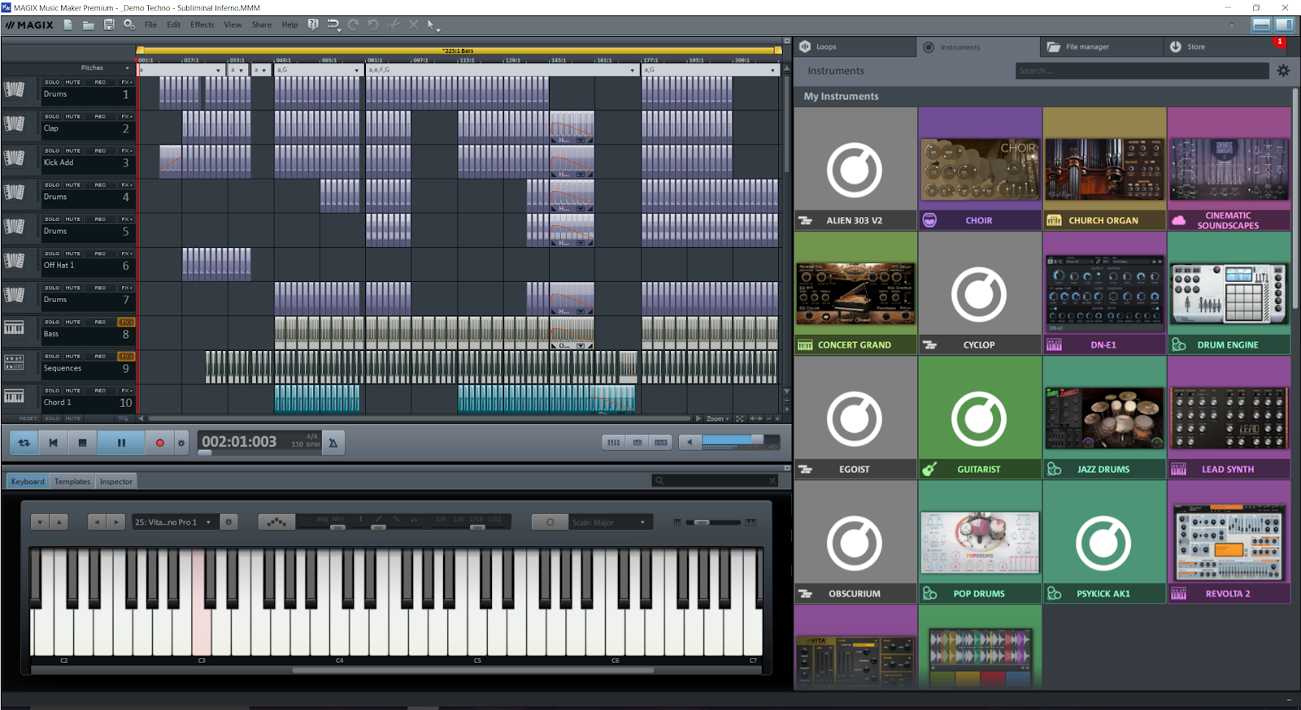Viewport: 1301px width, 710px height.
Task: Toggle loop playback mode in transport
Action: coord(24,443)
